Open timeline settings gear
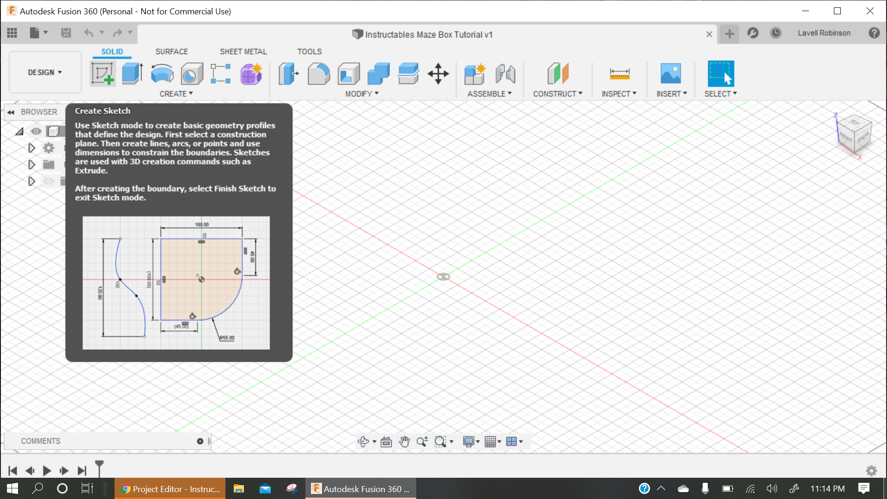The image size is (887, 499). click(871, 471)
